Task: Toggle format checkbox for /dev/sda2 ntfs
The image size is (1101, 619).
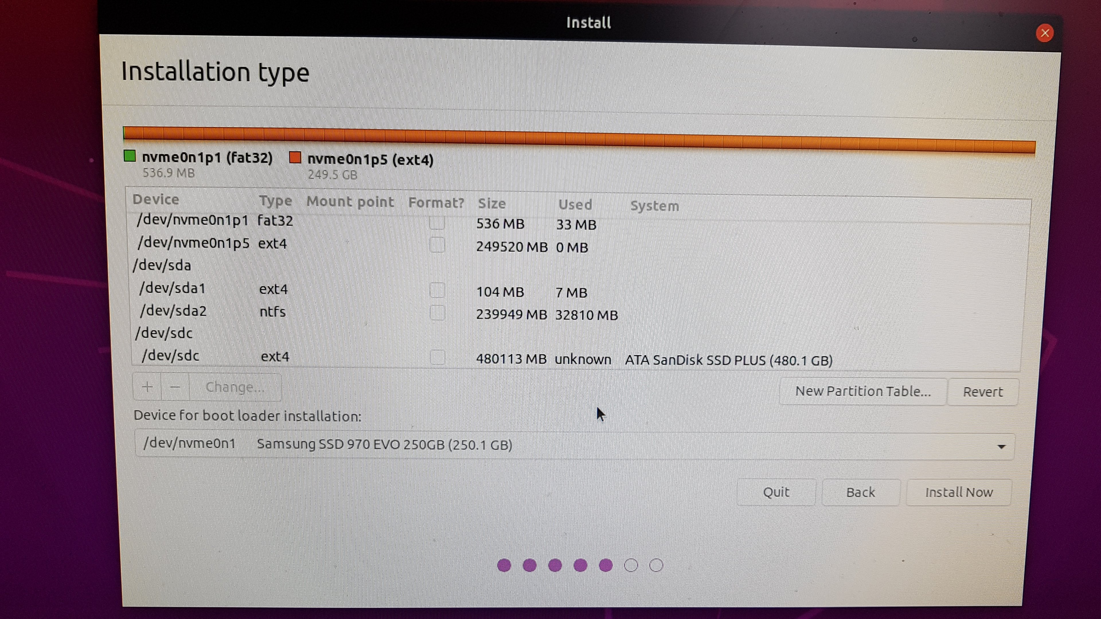Action: point(437,313)
